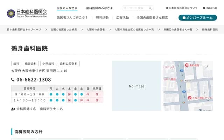Open the 広報活動 menu item
Viewport: 224px width, 140px height.
[x=122, y=17]
